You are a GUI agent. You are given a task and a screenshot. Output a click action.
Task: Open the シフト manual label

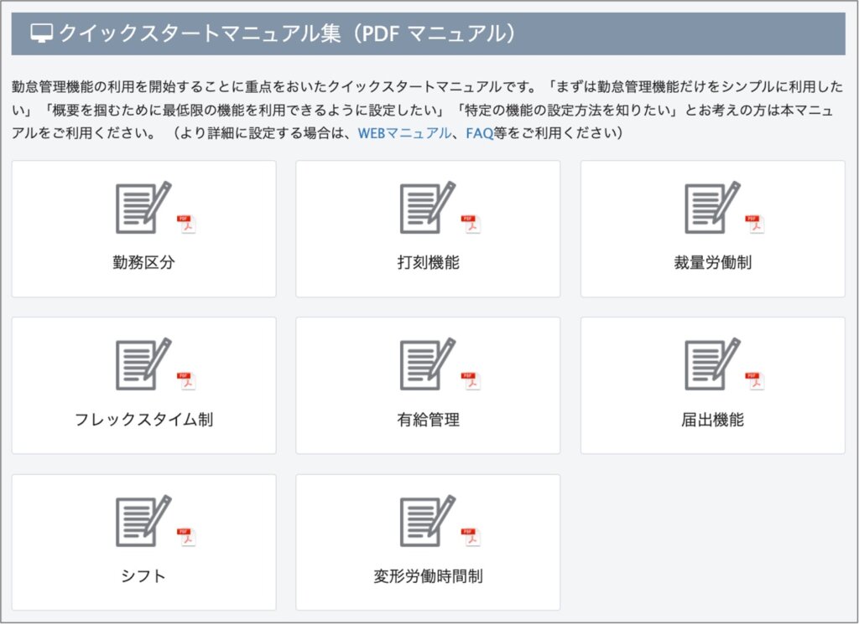[143, 576]
